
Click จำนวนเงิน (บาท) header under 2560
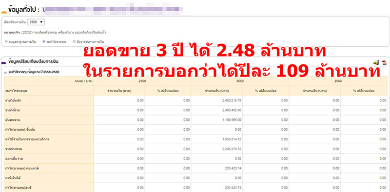314,91
